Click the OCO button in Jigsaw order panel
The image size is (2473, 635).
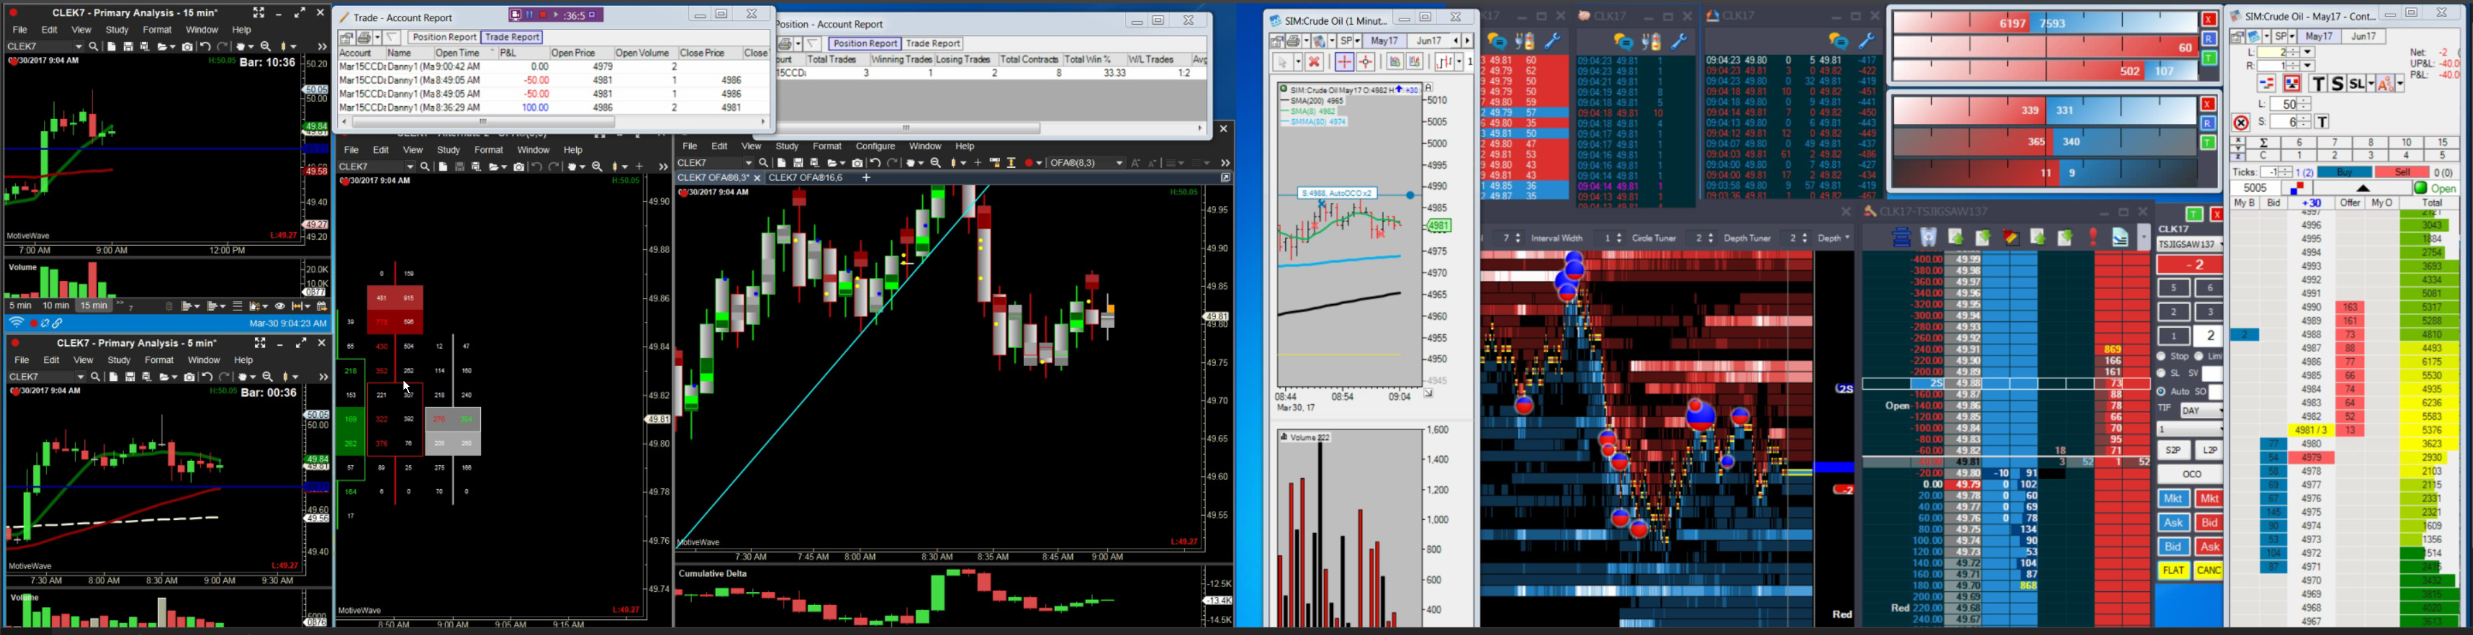pyautogui.click(x=2191, y=475)
